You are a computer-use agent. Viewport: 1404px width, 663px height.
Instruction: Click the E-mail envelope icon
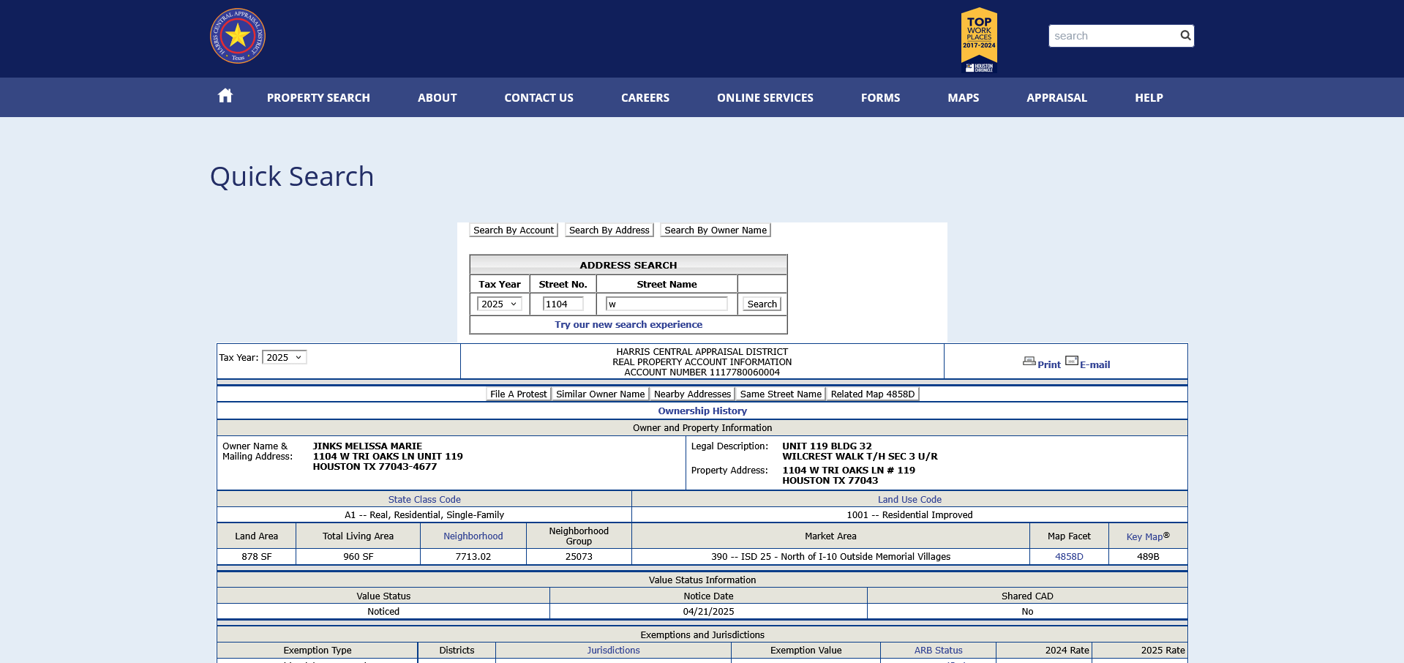pyautogui.click(x=1071, y=361)
